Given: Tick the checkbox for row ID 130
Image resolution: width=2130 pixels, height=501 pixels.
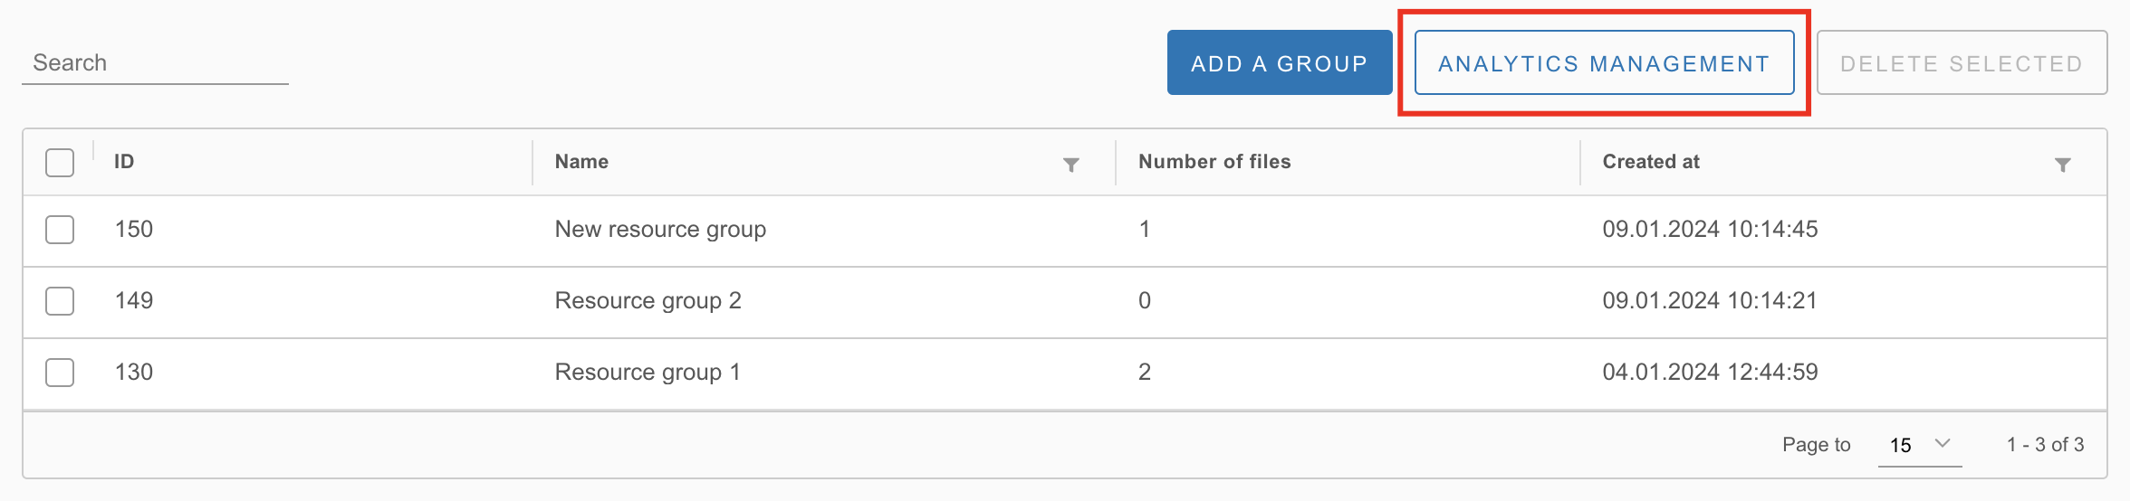Looking at the screenshot, I should (60, 373).
